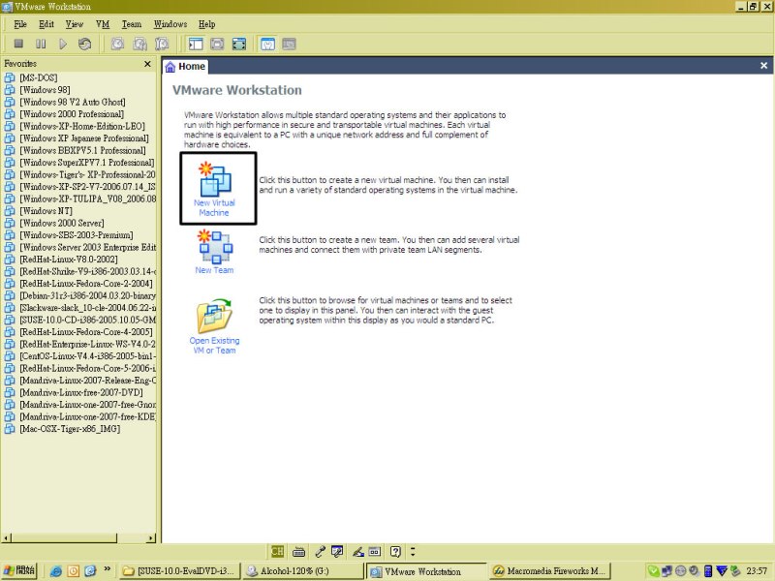Click the Summary view toolbar icon
Viewport: 775px width, 581px height.
pyautogui.click(x=267, y=44)
